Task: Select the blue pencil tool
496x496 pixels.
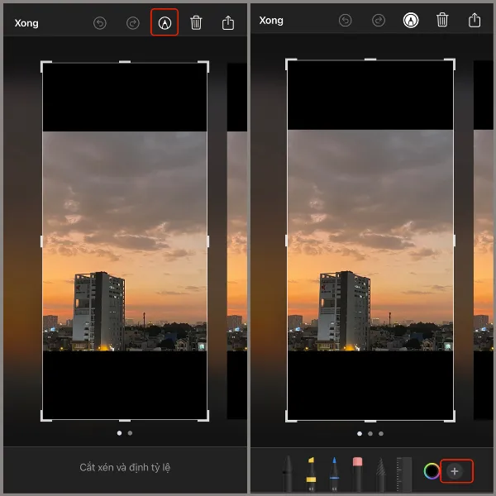Action: coord(336,475)
